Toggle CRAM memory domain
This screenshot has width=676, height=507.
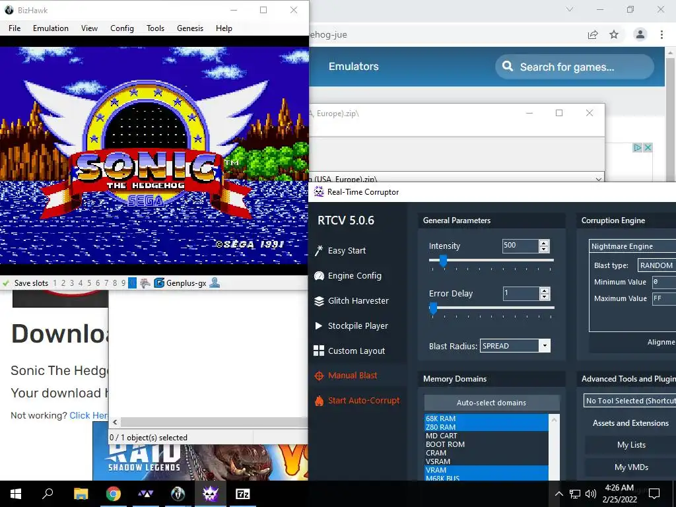click(x=487, y=453)
